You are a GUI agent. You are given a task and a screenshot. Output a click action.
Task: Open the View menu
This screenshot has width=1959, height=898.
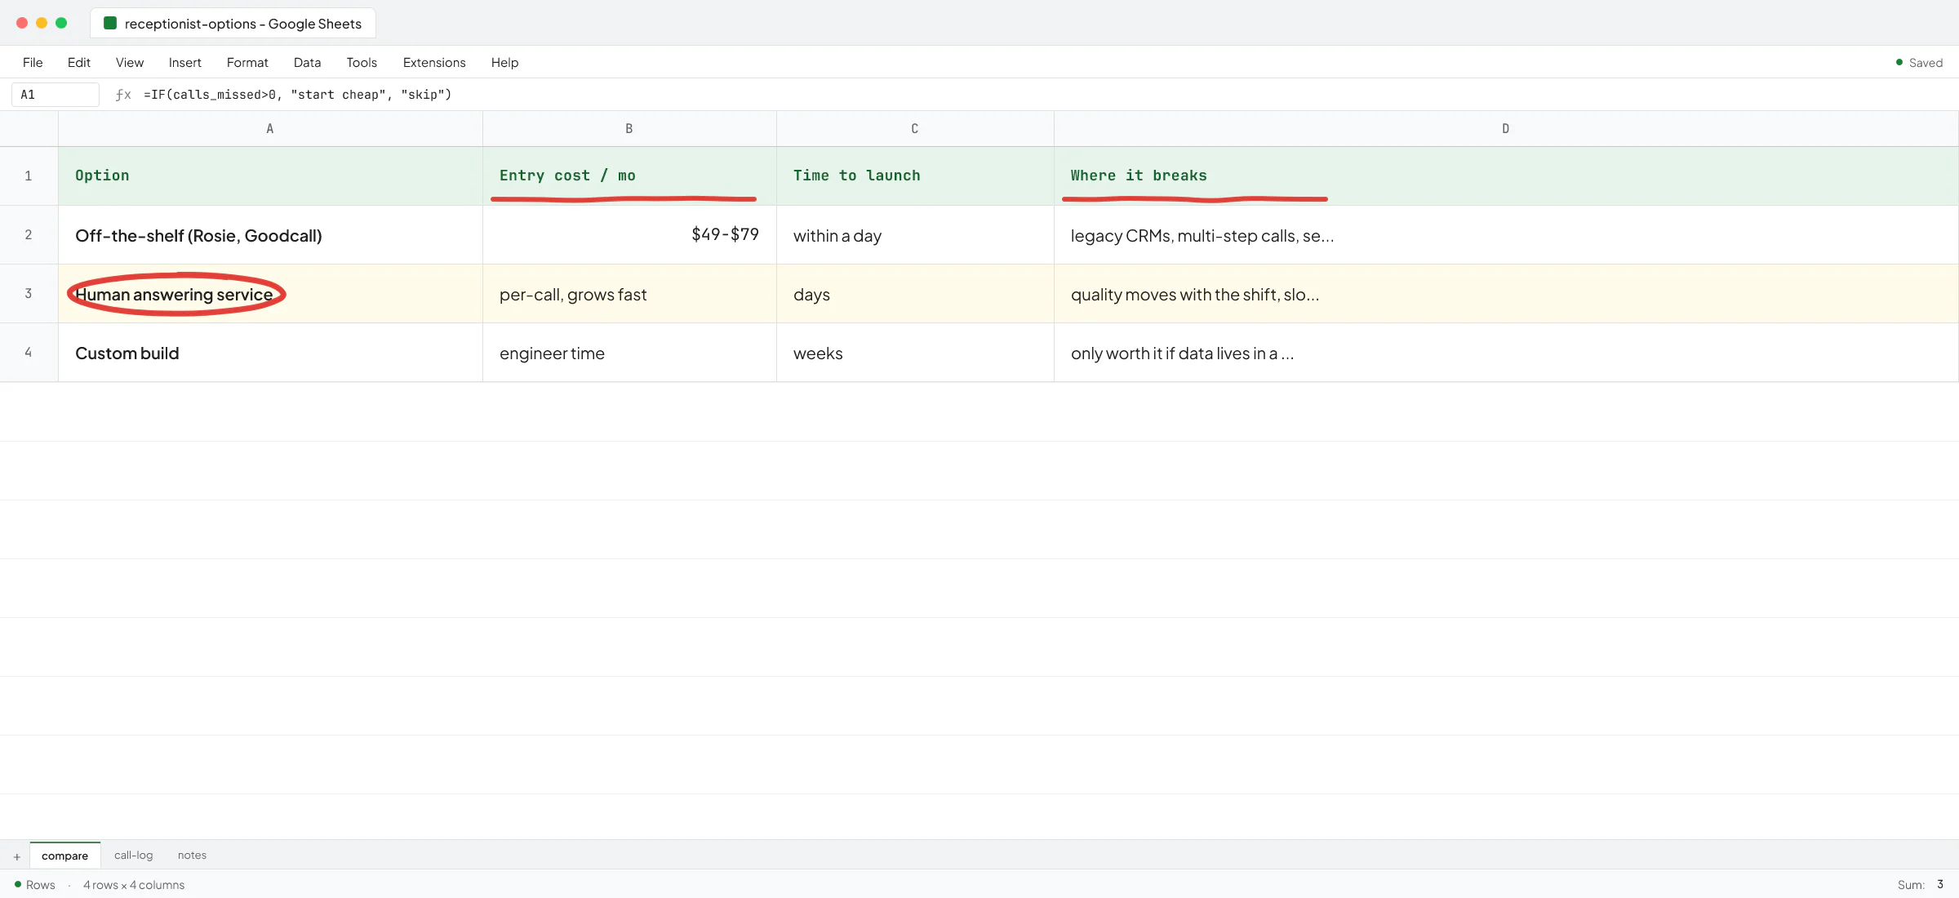pyautogui.click(x=130, y=63)
